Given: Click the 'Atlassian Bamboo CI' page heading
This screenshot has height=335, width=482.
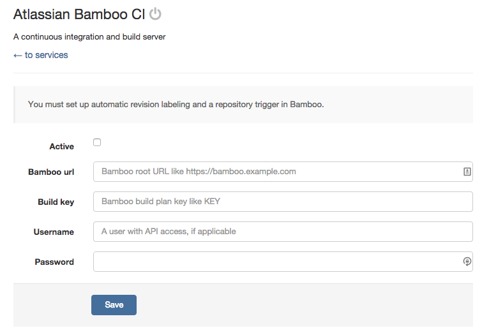Looking at the screenshot, I should [79, 14].
